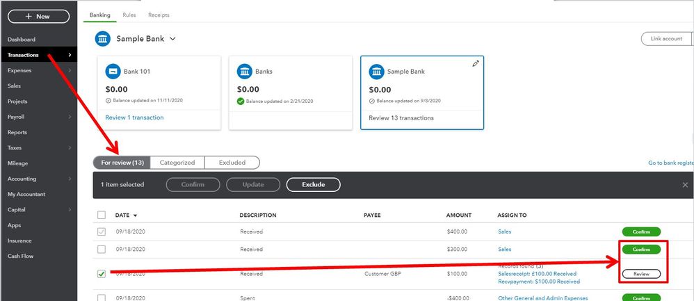Toggle checkbox for the $400.00 Received row
The image size is (694, 301).
[102, 231]
